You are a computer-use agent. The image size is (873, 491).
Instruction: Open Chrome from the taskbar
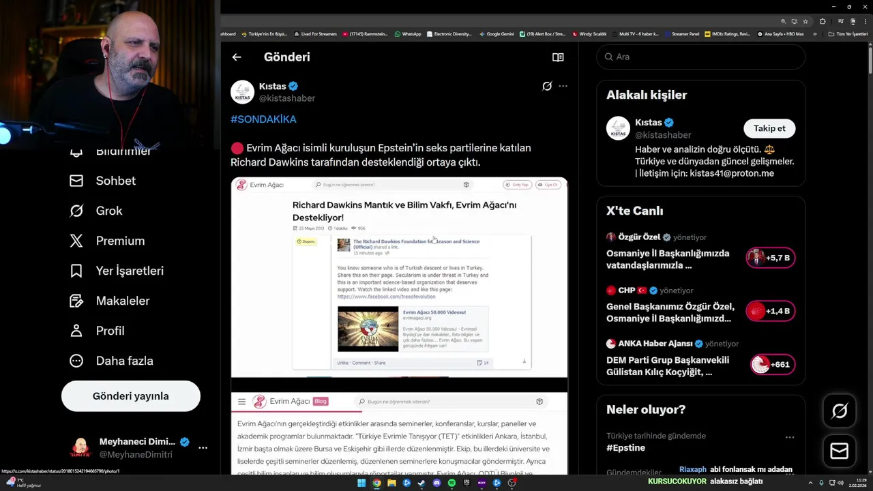(376, 483)
